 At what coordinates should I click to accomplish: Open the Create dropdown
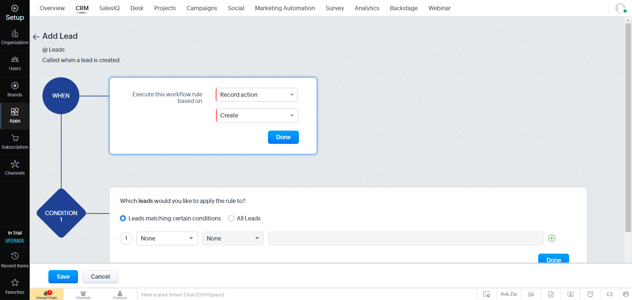coord(257,115)
